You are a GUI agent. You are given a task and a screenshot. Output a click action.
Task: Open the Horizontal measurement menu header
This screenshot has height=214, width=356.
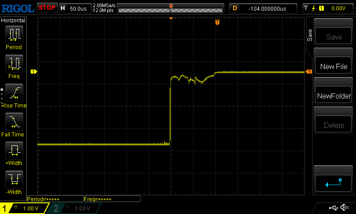pos(13,21)
